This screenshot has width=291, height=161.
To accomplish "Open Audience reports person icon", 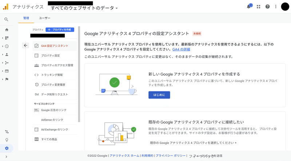I will click(x=7, y=55).
